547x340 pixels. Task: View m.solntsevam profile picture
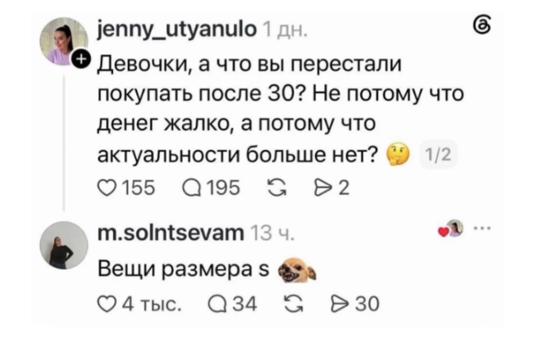(x=63, y=245)
